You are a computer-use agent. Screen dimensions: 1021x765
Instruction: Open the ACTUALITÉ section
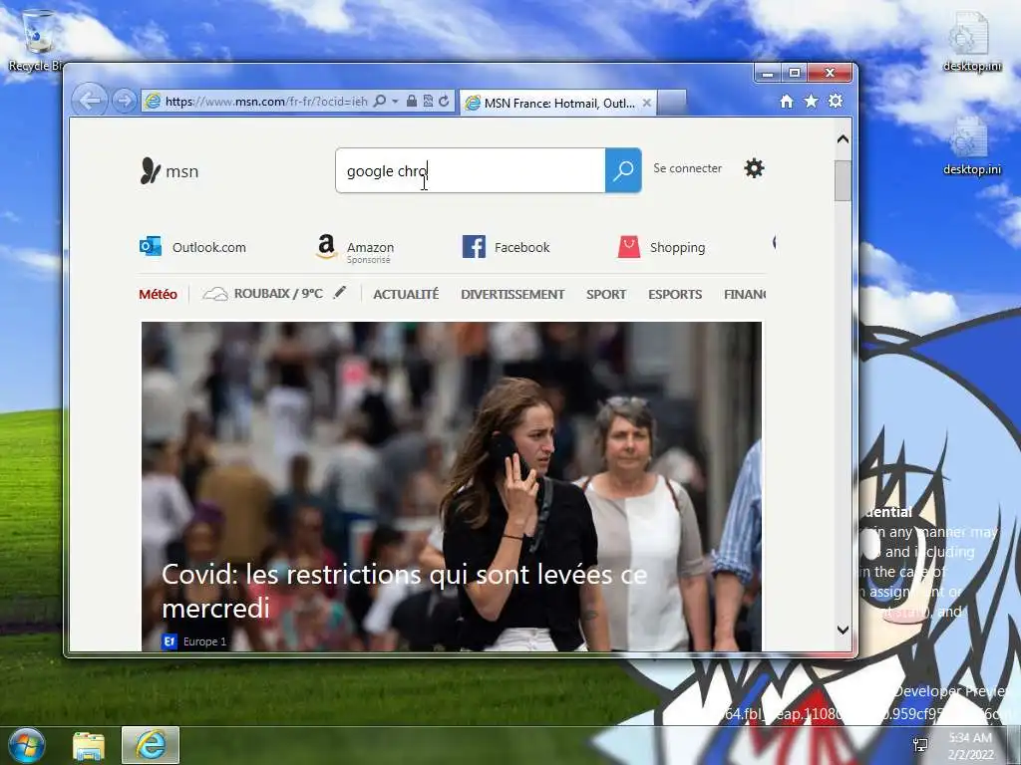click(406, 294)
